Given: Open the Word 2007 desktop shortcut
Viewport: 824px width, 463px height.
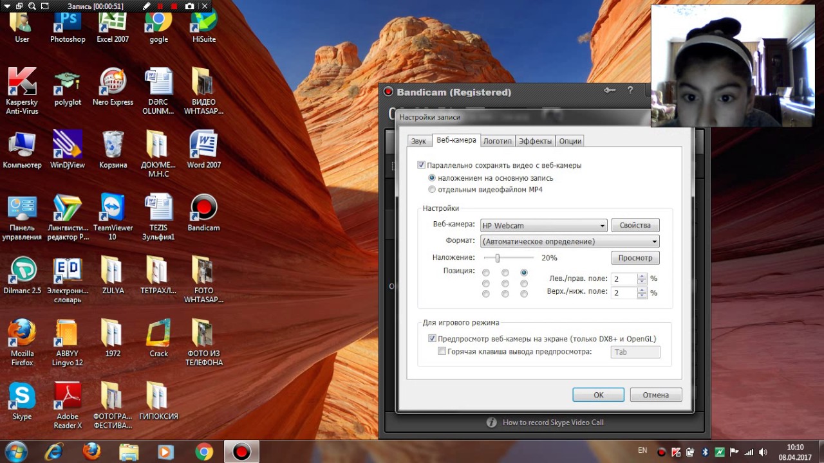Looking at the screenshot, I should point(204,149).
